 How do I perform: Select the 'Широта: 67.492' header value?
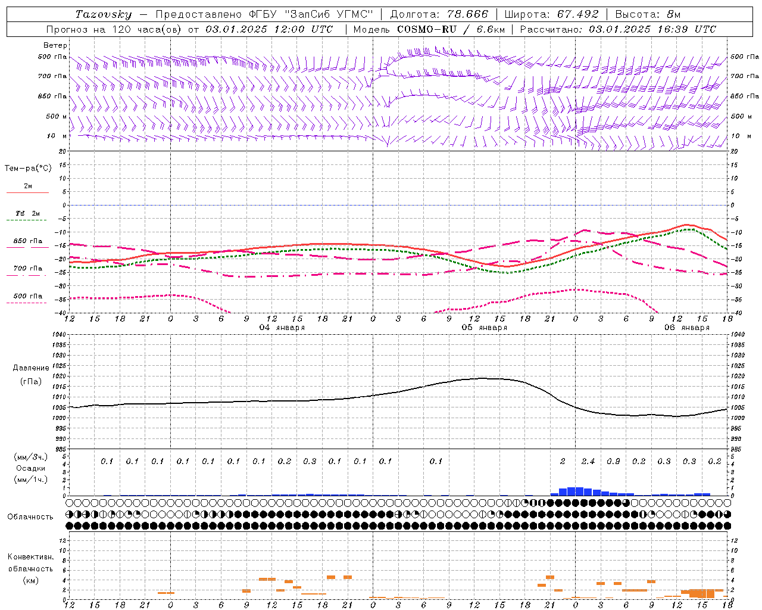[551, 14]
